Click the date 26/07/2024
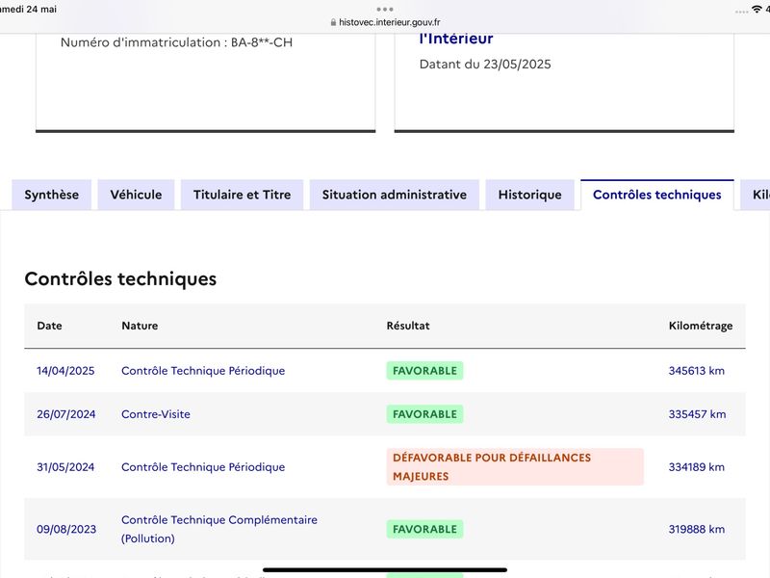770x578 pixels. pyautogui.click(x=65, y=414)
